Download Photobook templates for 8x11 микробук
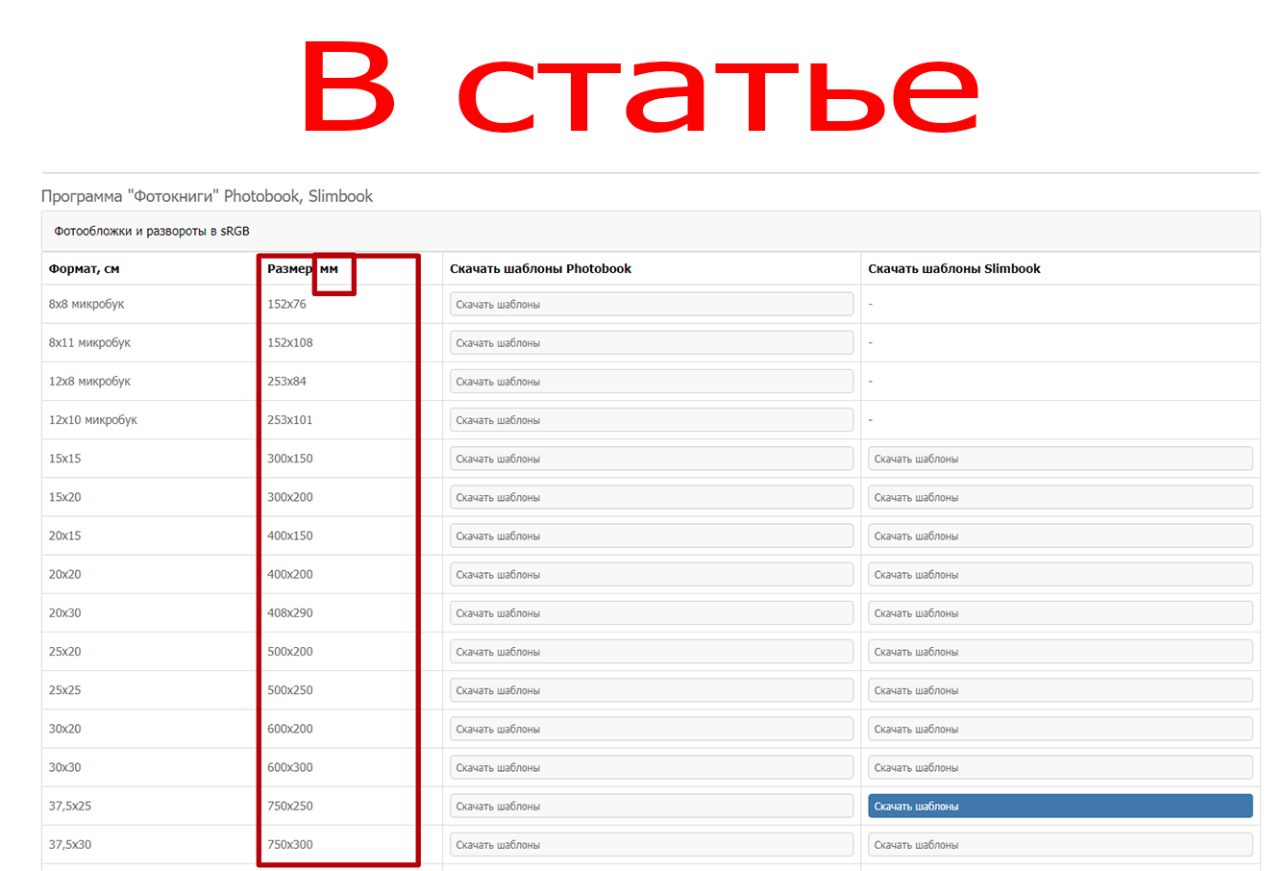Screen dimensions: 1284x871 [651, 342]
